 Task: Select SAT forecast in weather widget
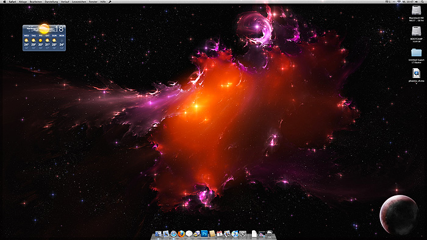pos(48,42)
